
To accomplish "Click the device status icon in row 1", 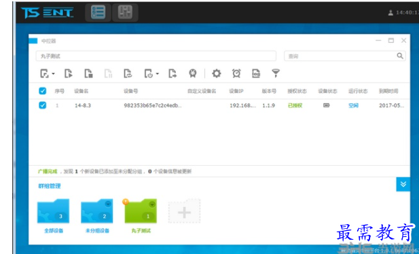I will [326, 105].
